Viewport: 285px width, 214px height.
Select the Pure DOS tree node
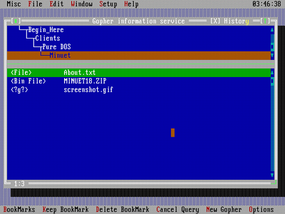pos(56,47)
